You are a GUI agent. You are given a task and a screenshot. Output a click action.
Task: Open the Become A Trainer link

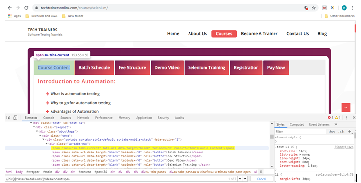click(x=259, y=34)
